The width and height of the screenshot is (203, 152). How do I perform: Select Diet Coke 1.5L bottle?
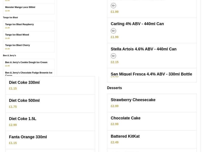point(50,122)
